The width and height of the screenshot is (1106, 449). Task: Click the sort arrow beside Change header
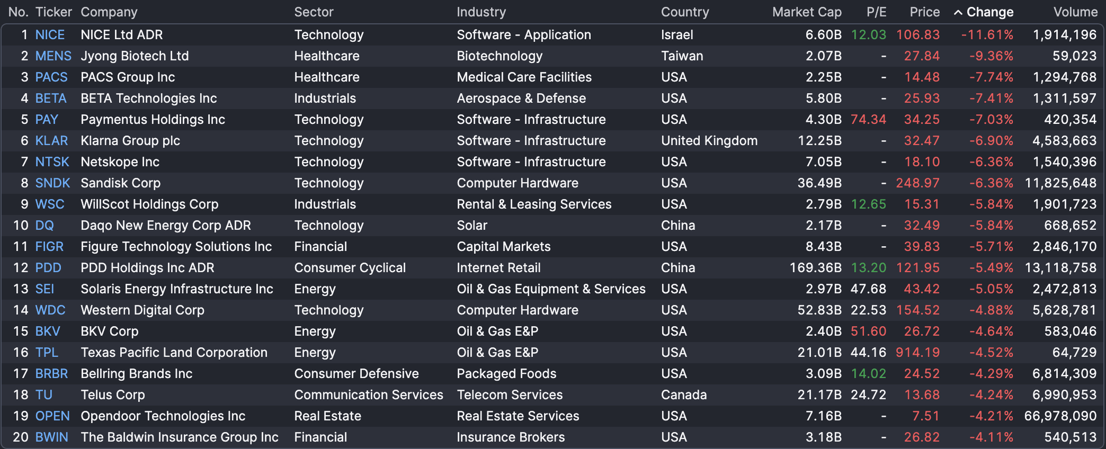pyautogui.click(x=958, y=13)
